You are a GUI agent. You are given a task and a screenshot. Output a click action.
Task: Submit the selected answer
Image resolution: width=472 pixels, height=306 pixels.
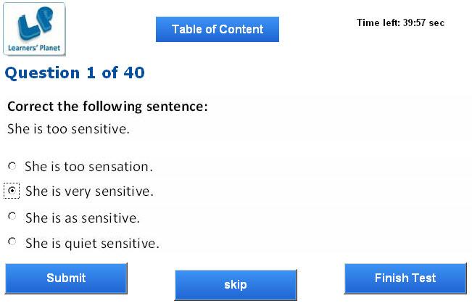pyautogui.click(x=66, y=278)
